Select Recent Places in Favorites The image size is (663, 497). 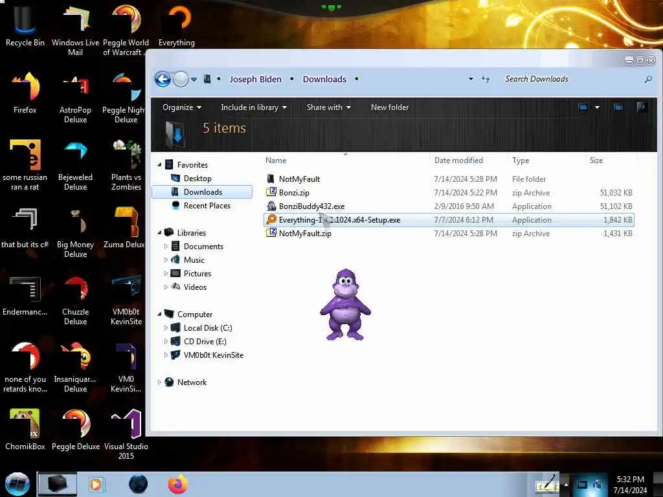pyautogui.click(x=201, y=205)
